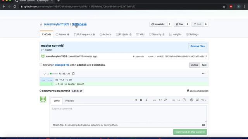Screen dimensions: 248x139
Task: Open browser profile avatar
Action: tap(239, 7)
